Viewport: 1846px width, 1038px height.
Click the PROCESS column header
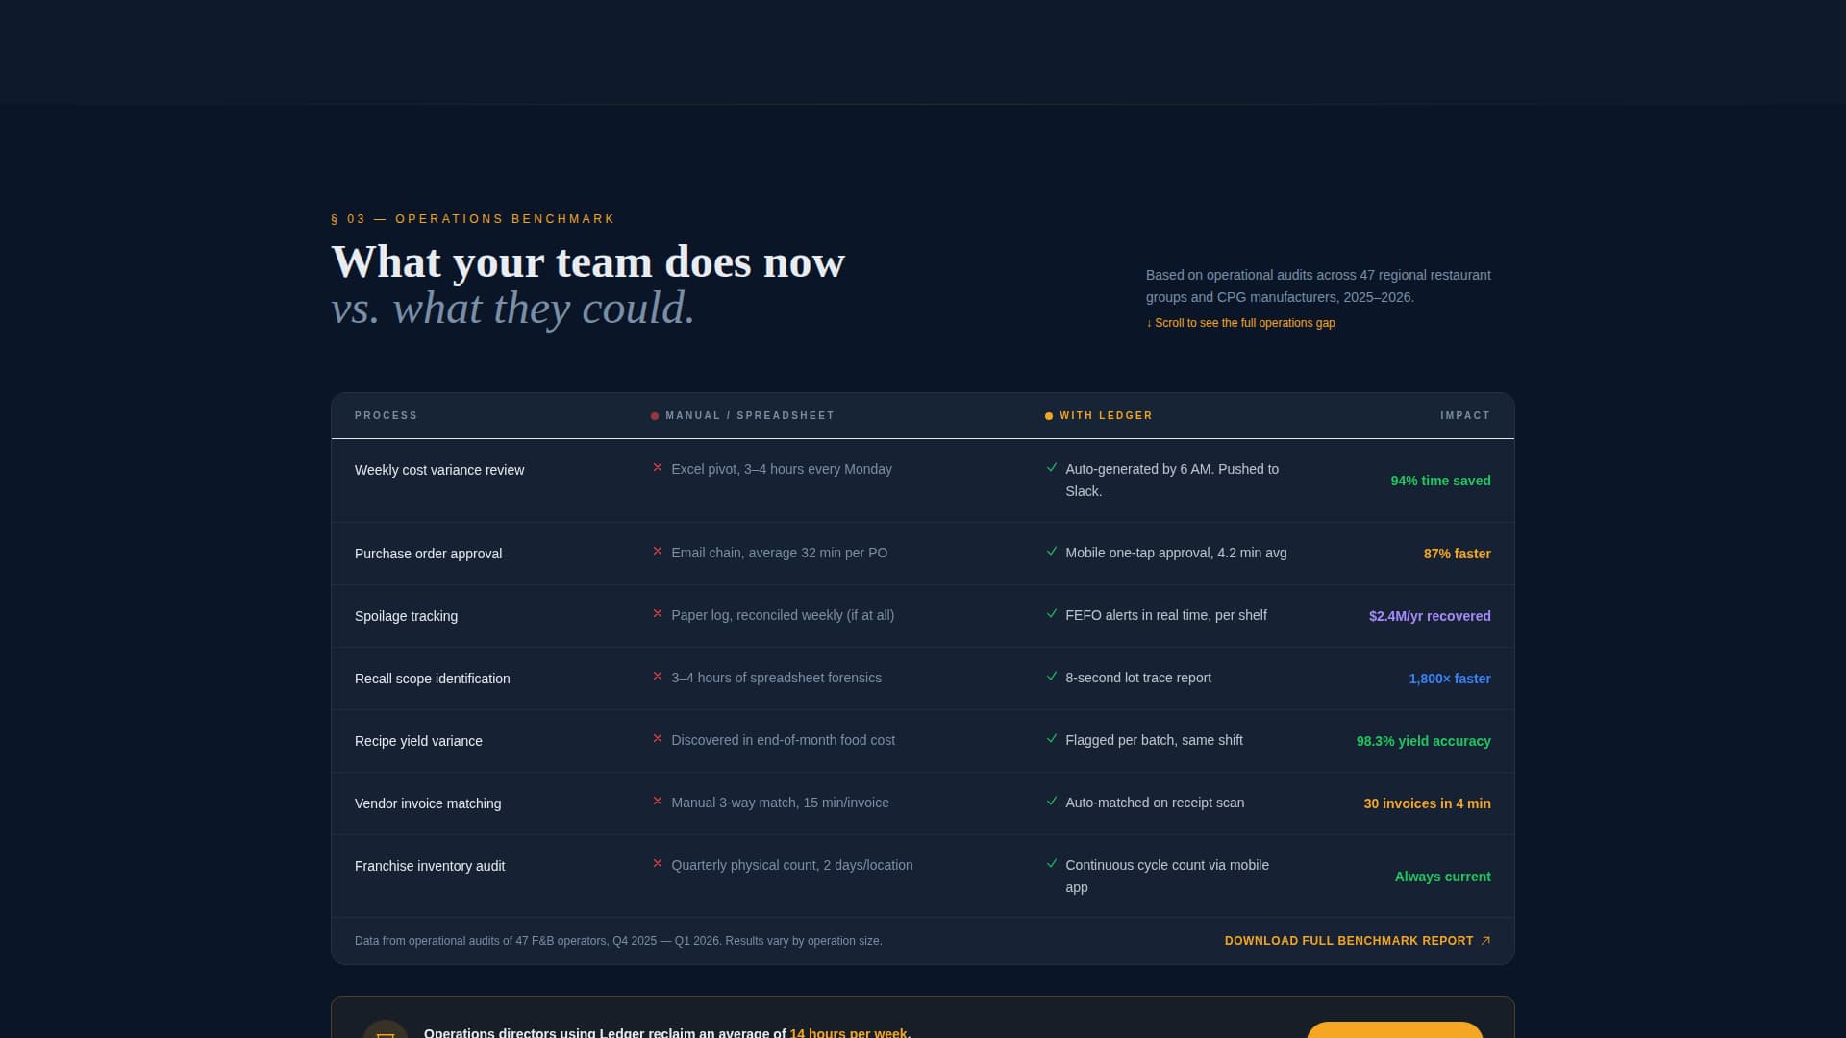click(387, 416)
